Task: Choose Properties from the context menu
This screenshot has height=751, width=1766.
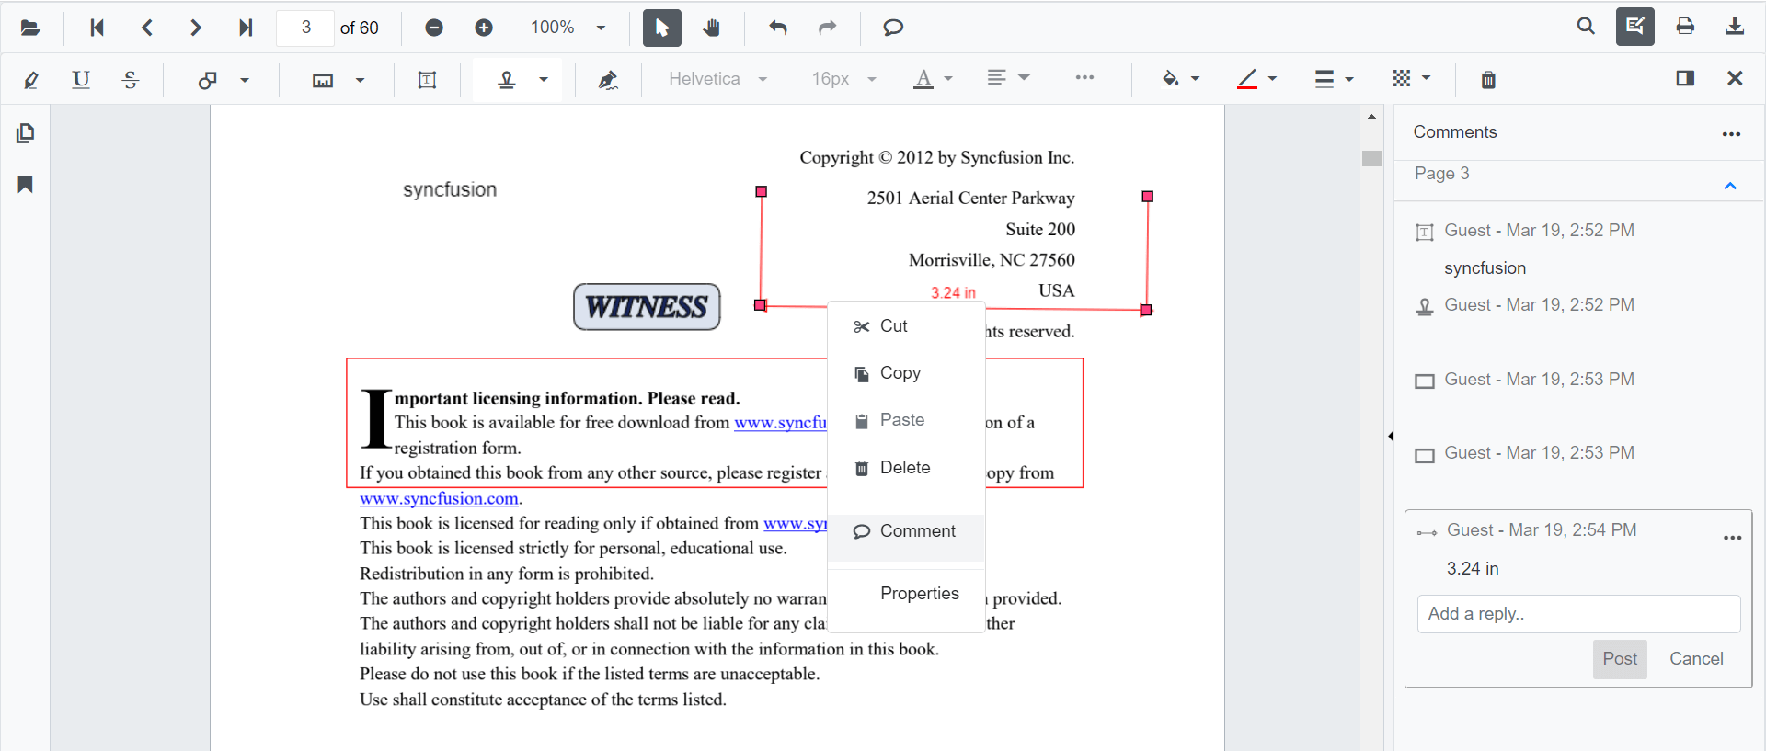Action: click(906, 594)
